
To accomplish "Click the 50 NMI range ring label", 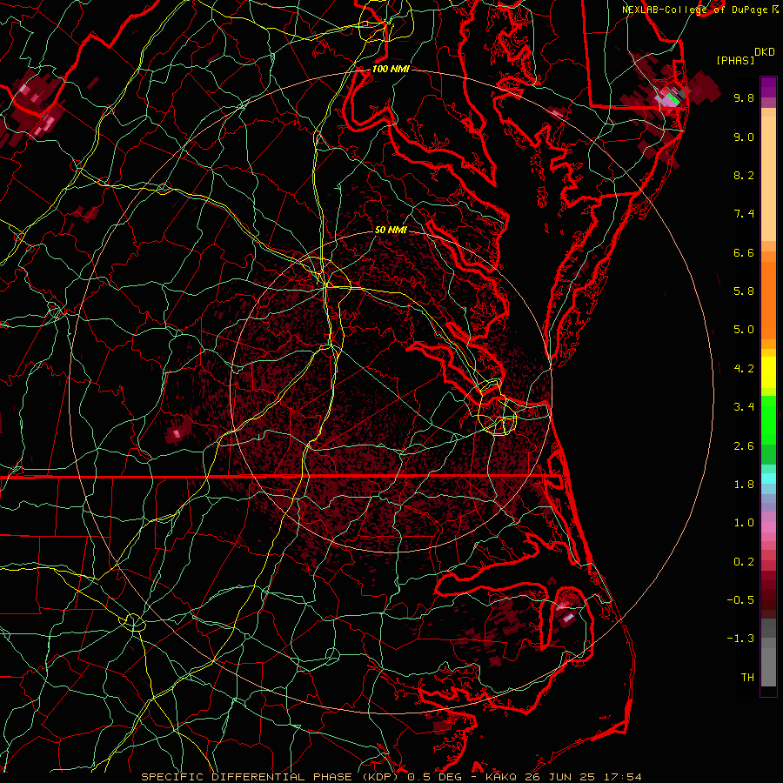I will tap(391, 230).
